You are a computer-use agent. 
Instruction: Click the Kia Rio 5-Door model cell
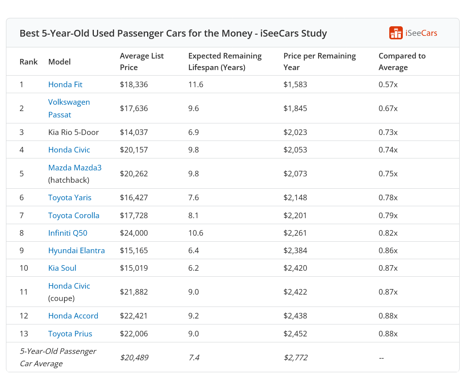point(73,132)
